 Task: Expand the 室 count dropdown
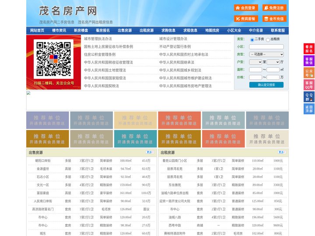[x=255, y=62]
